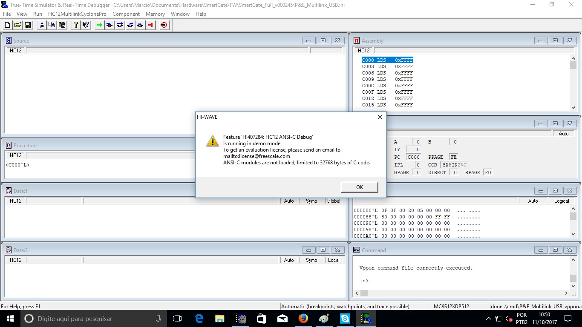Click the Reset Target toolbar icon
This screenshot has height=327, width=582.
click(x=164, y=25)
